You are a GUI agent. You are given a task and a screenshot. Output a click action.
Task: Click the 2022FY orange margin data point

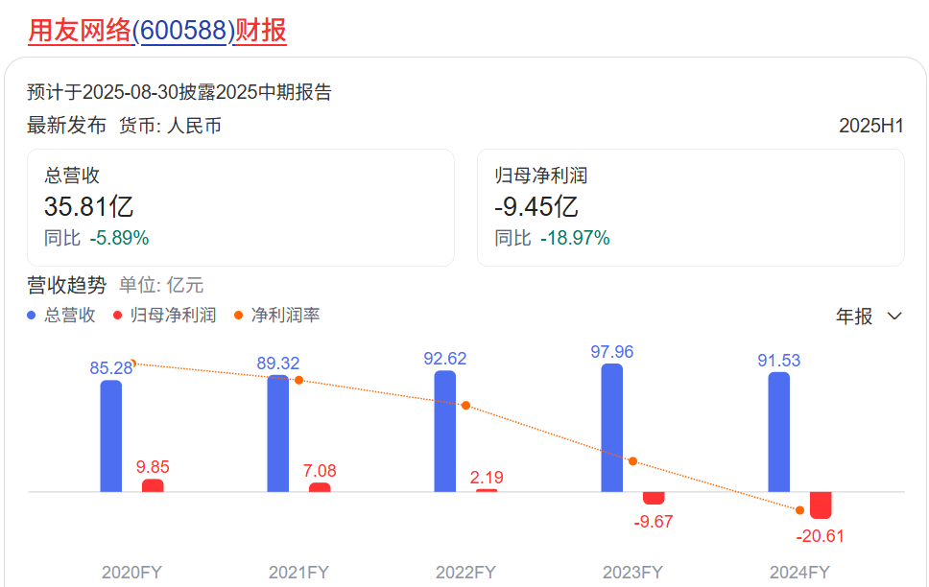465,406
